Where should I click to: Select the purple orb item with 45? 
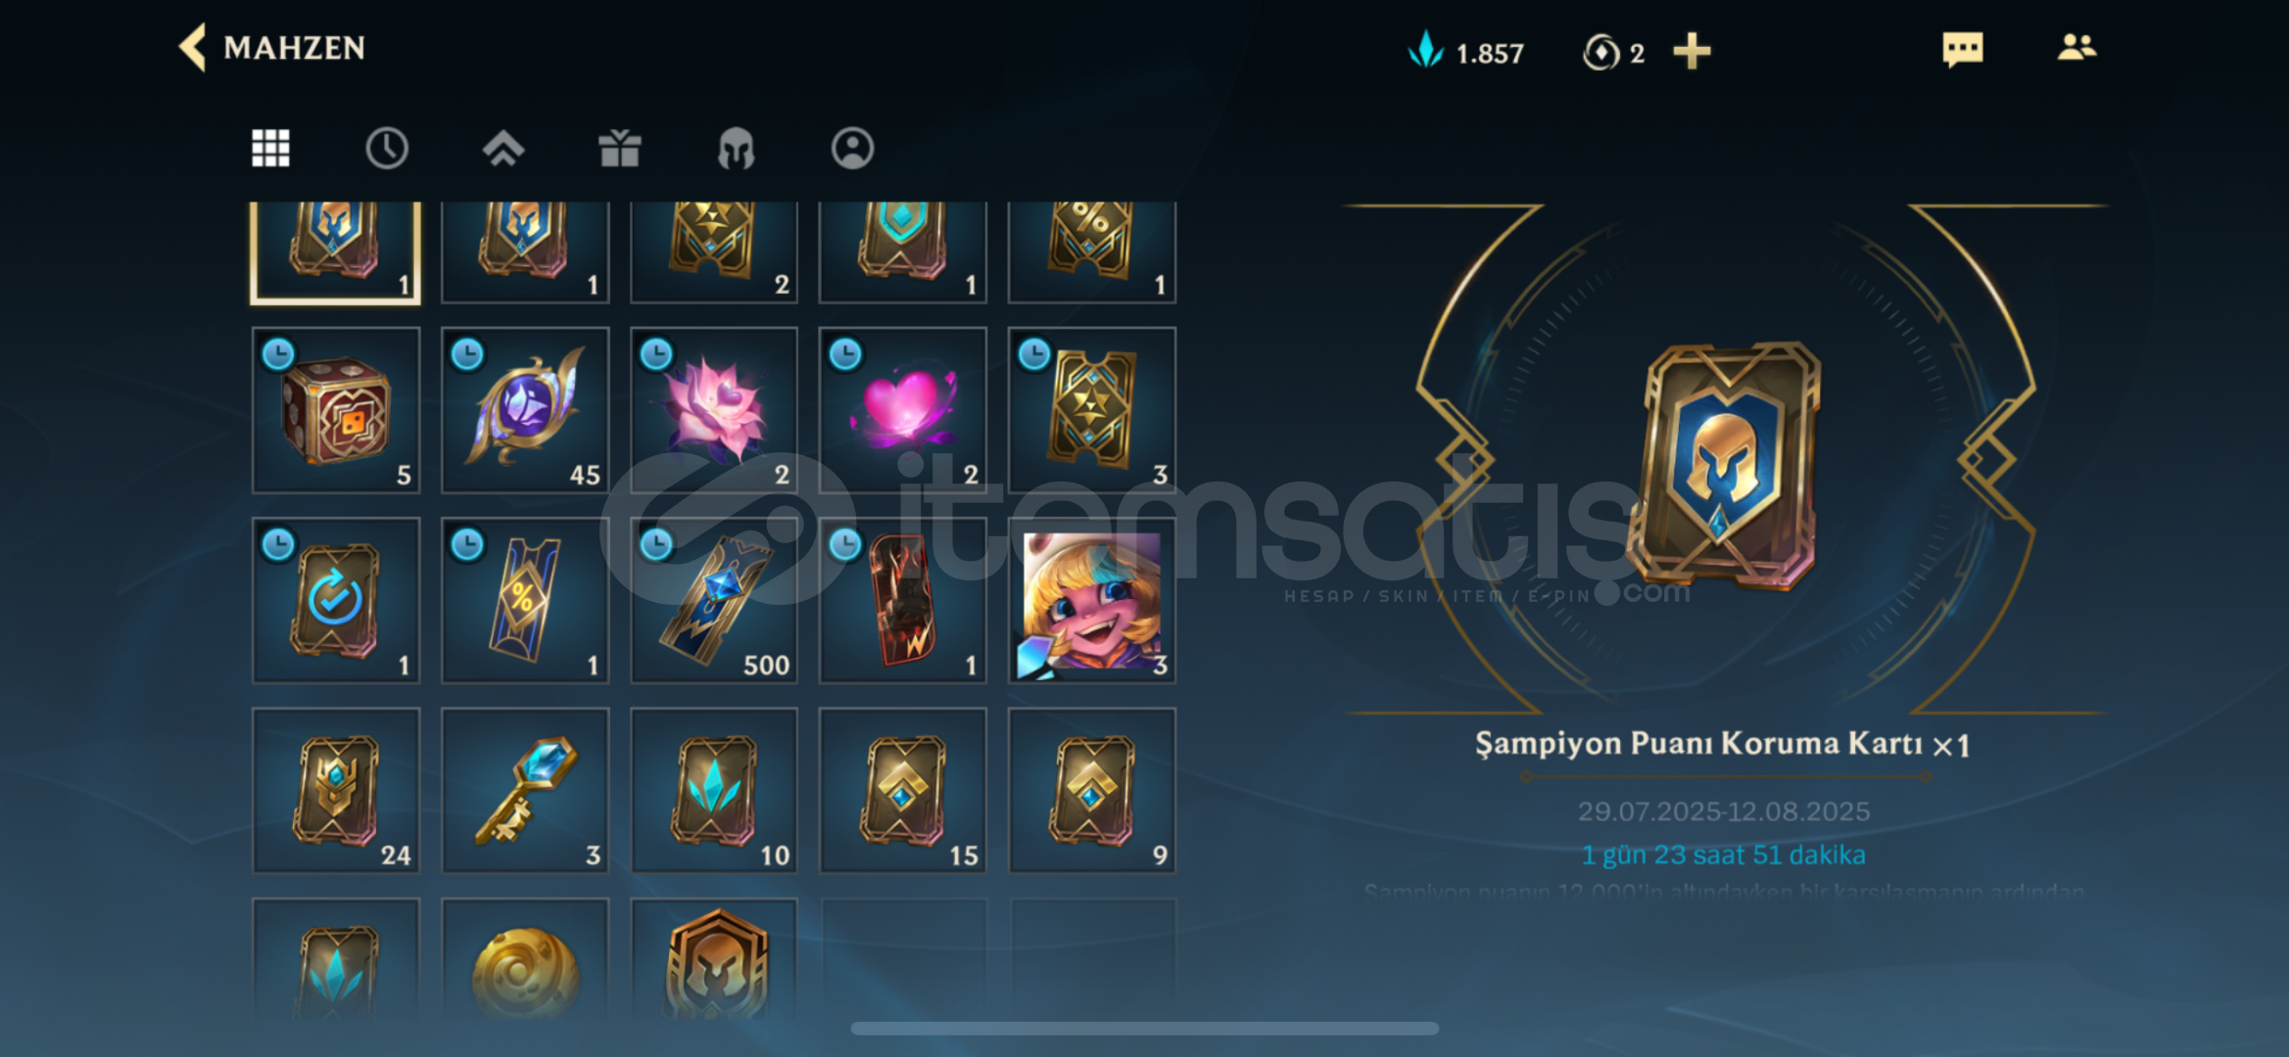point(525,410)
